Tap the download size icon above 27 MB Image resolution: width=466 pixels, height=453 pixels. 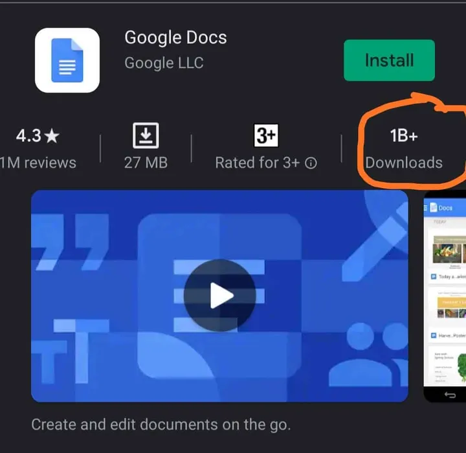coord(146,135)
